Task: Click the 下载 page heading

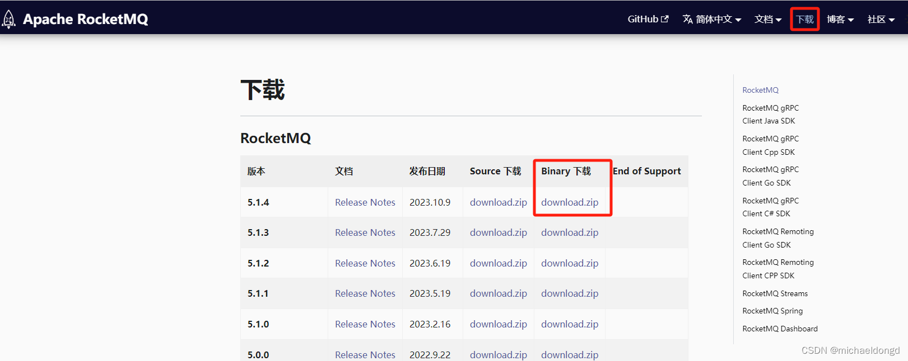Action: (x=263, y=90)
